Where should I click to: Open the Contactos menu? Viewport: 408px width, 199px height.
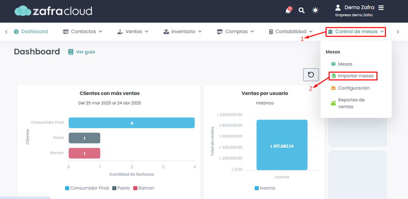point(82,32)
